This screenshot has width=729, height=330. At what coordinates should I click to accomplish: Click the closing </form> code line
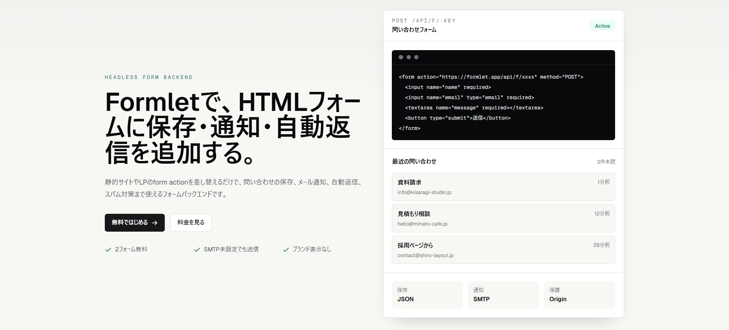[x=409, y=128]
